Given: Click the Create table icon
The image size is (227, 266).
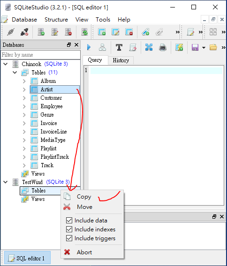Looking at the screenshot, I should [x=102, y=32].
